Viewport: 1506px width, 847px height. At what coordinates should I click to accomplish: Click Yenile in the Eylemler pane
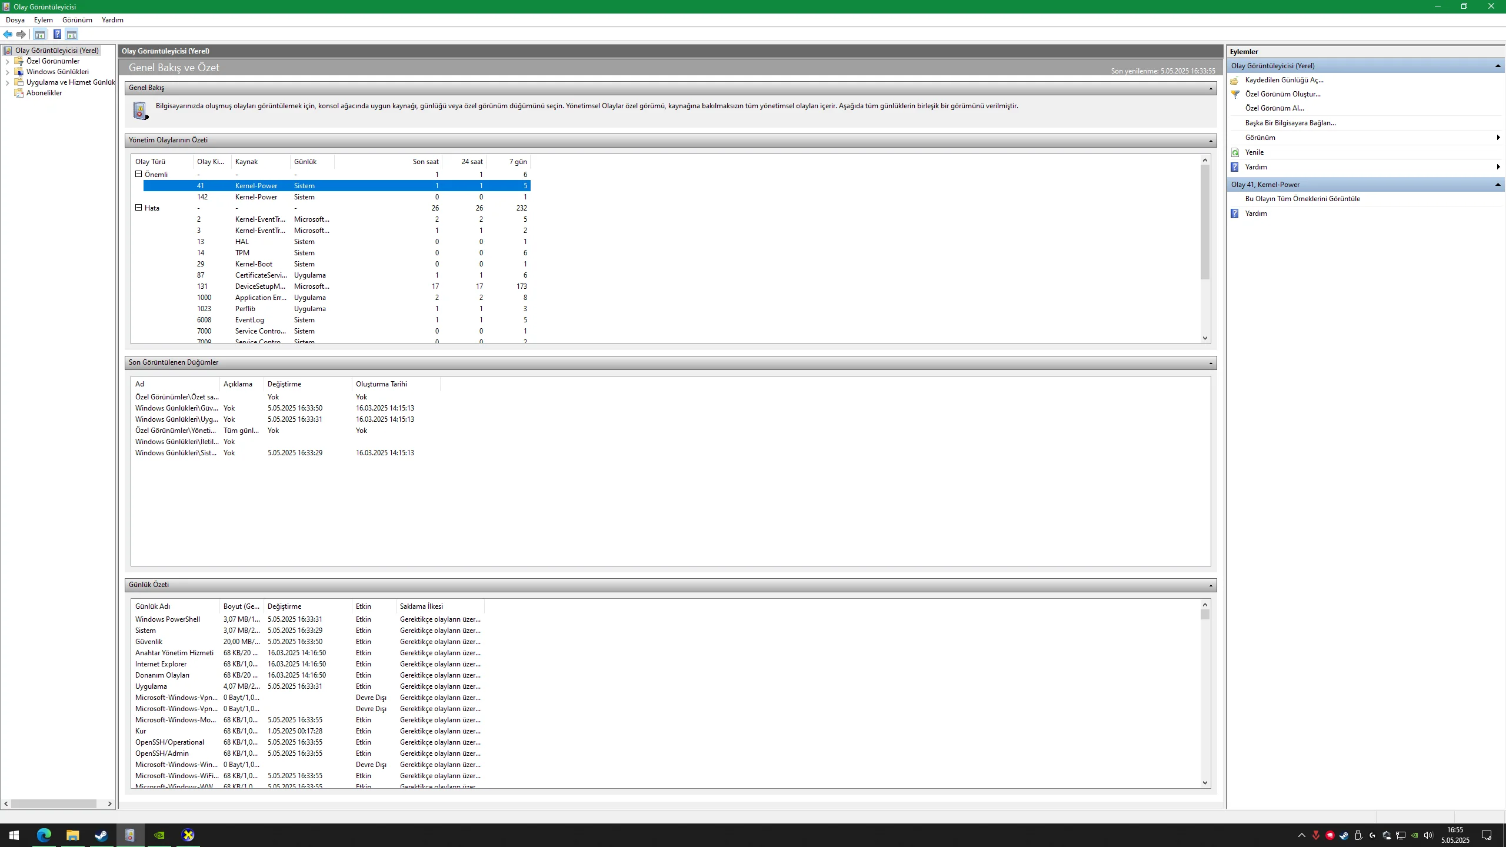click(x=1254, y=152)
